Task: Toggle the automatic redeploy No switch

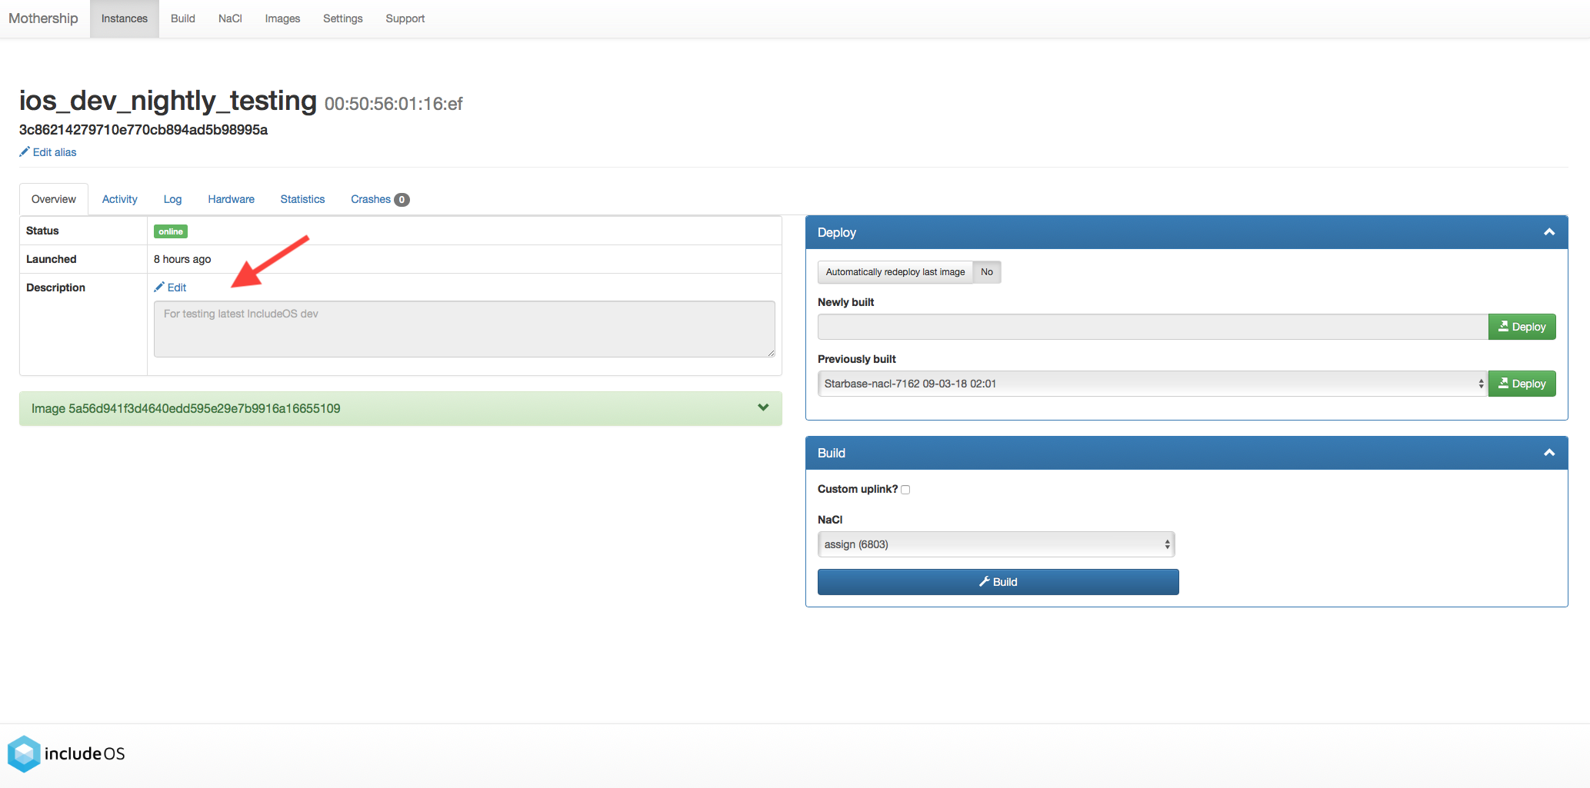Action: click(987, 272)
